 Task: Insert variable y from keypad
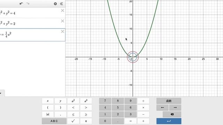click(x=60, y=101)
